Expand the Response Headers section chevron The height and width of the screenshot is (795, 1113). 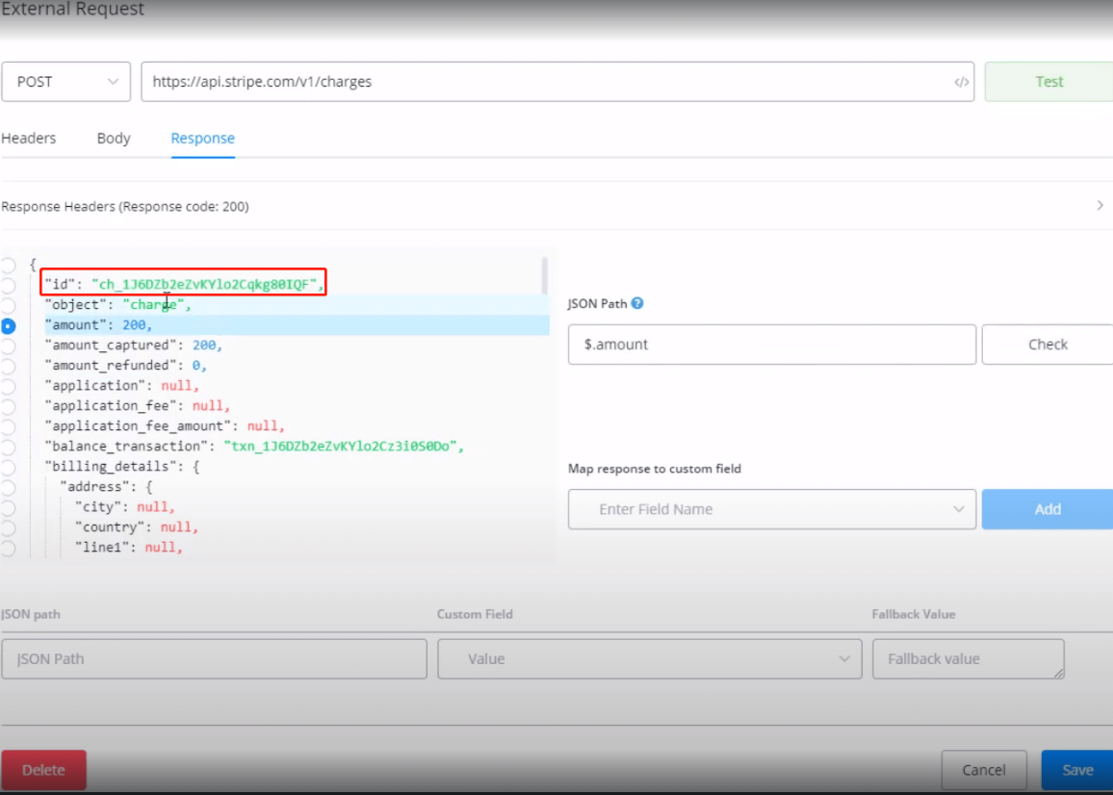click(x=1100, y=206)
